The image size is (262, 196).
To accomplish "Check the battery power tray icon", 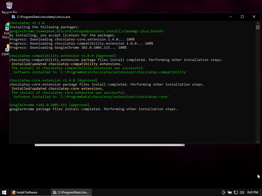I will pyautogui.click(x=230, y=192).
